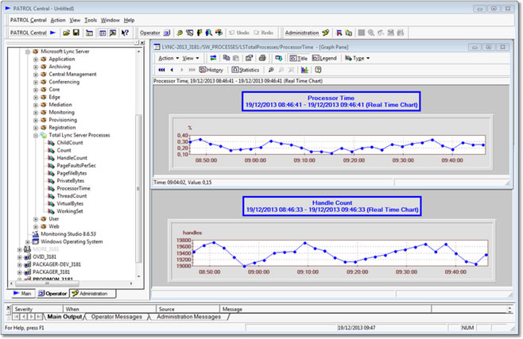This screenshot has height=339, width=523.
Task: Open the chart Type dropdown
Action: pyautogui.click(x=361, y=58)
